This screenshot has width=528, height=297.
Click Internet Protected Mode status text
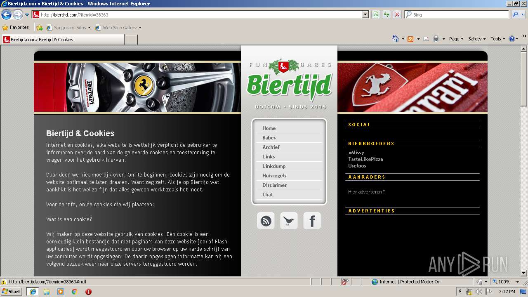coord(410,282)
